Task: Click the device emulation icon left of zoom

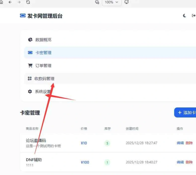Action: tap(97, 2)
